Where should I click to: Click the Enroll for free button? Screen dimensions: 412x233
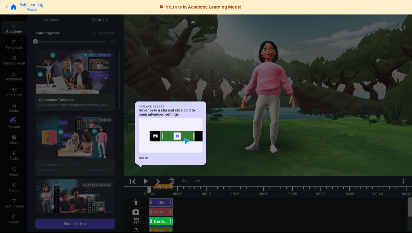75,224
